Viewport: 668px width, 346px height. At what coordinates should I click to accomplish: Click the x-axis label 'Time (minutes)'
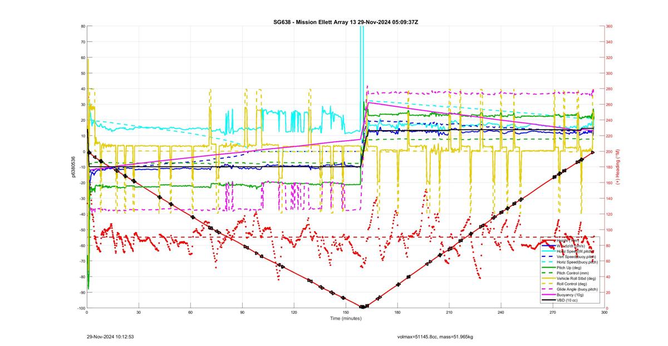tap(345, 319)
